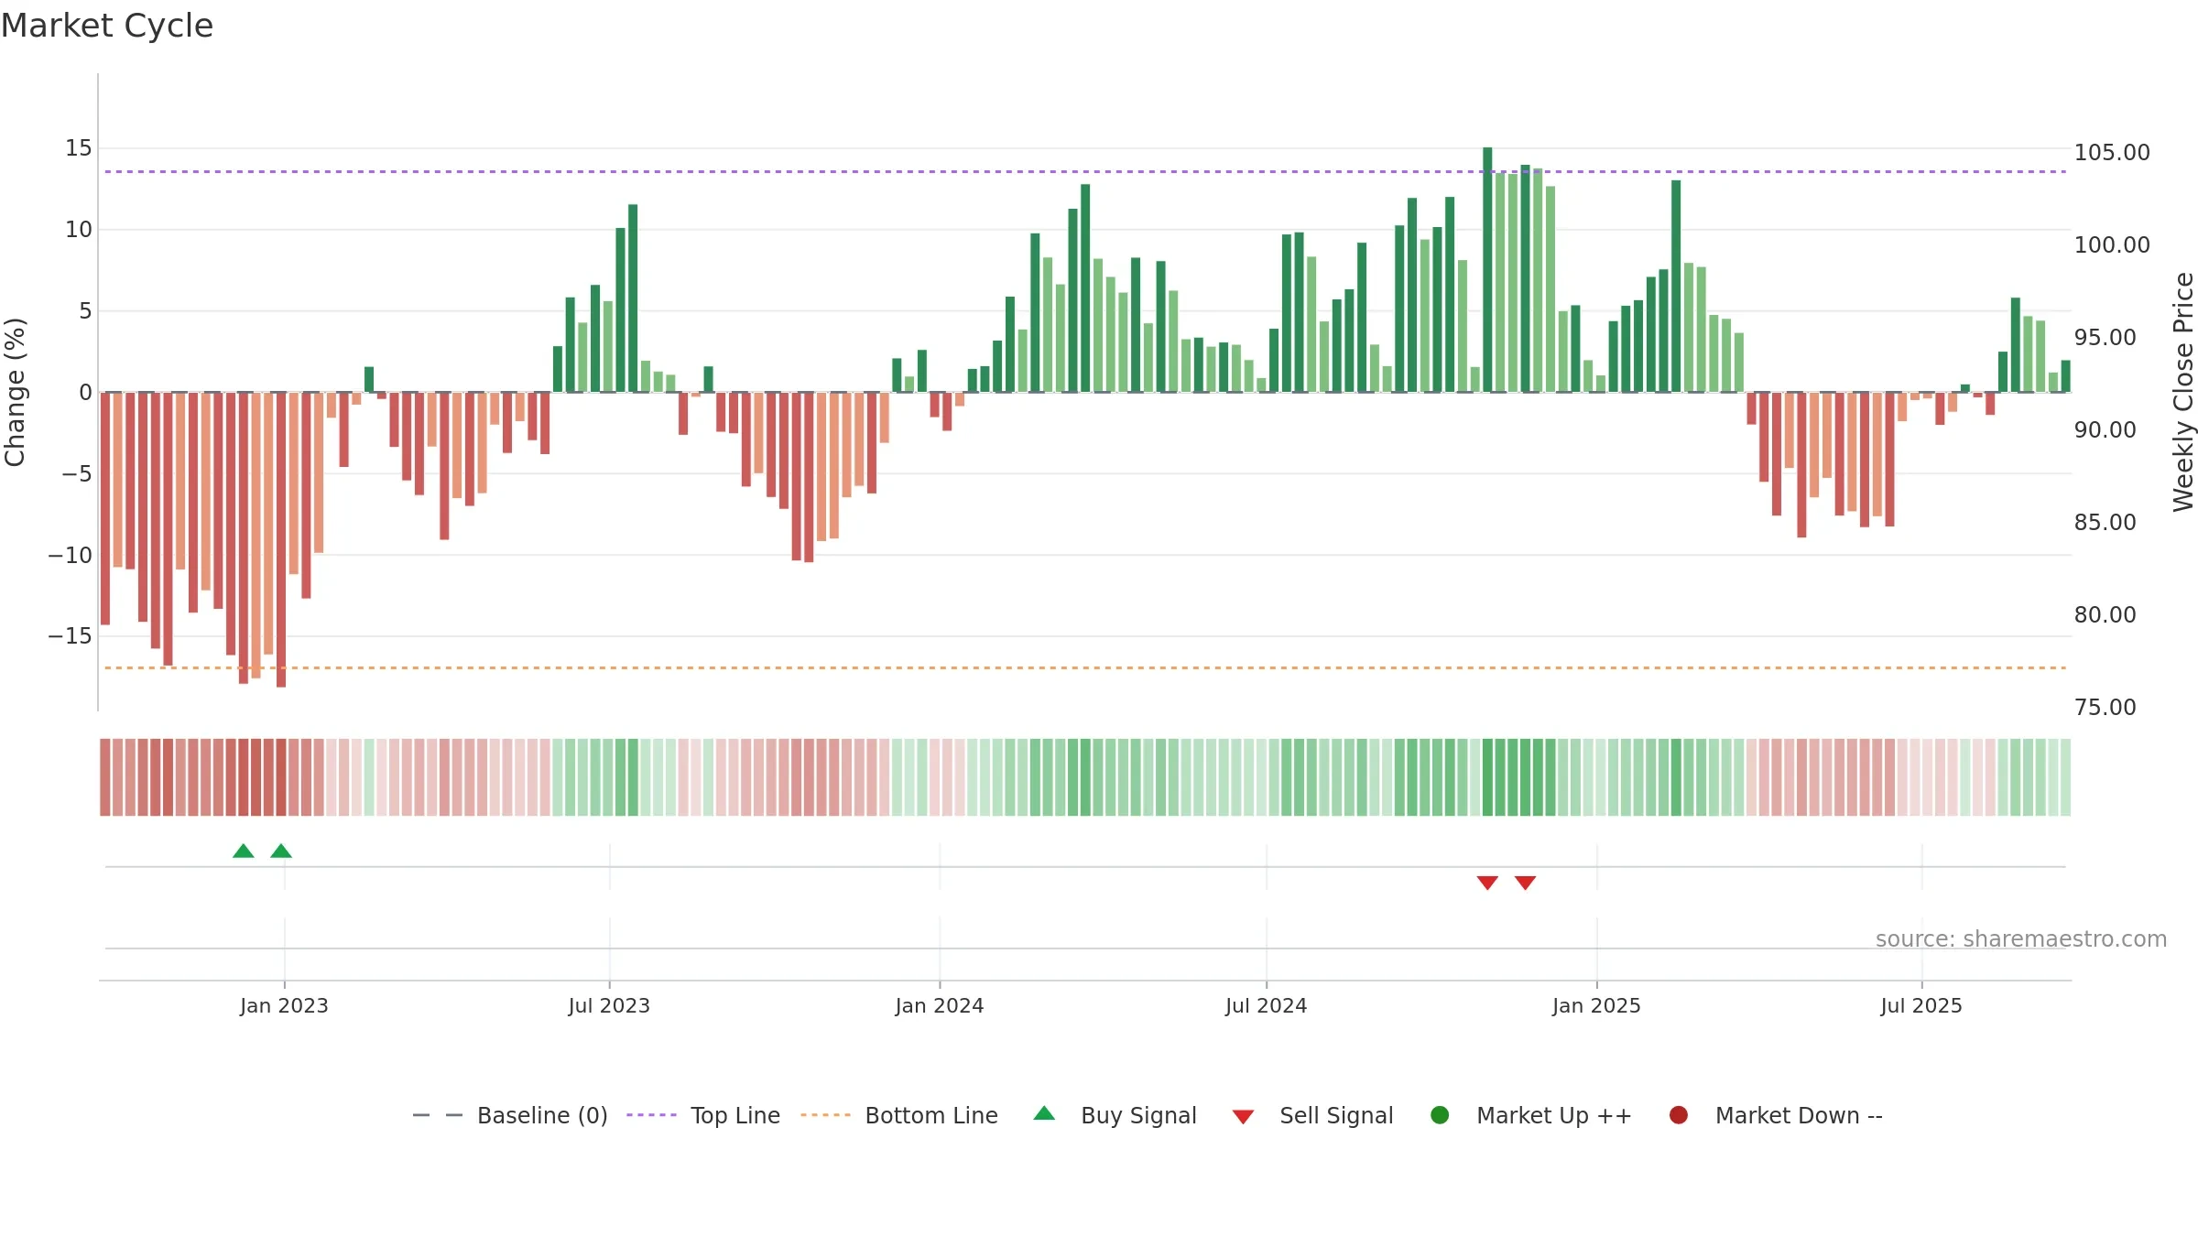Click the tallest green bar touching 15%
Screen dimensions: 2198x1236
(x=1487, y=269)
